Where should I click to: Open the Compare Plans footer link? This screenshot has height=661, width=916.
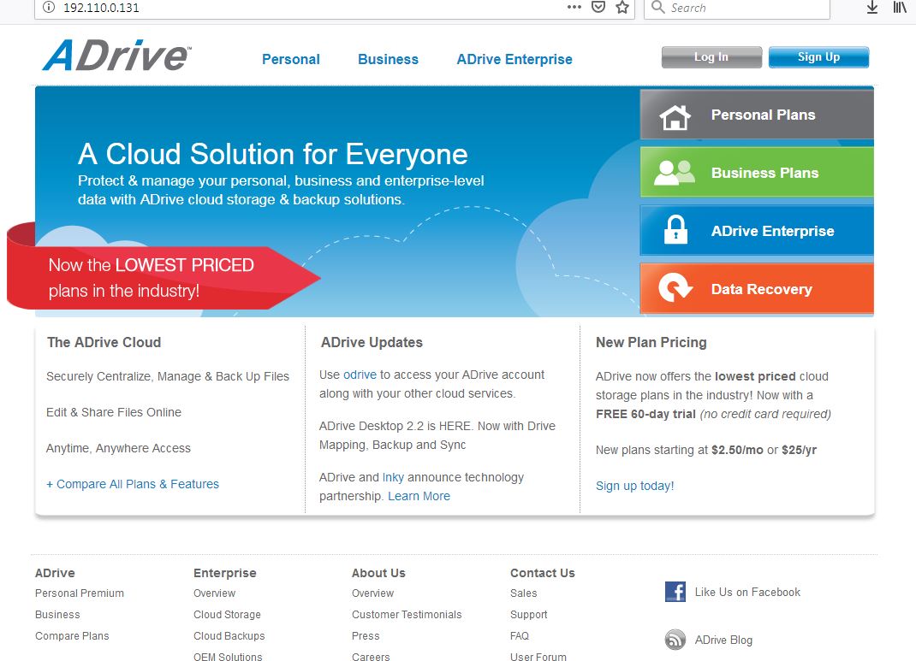coord(72,636)
